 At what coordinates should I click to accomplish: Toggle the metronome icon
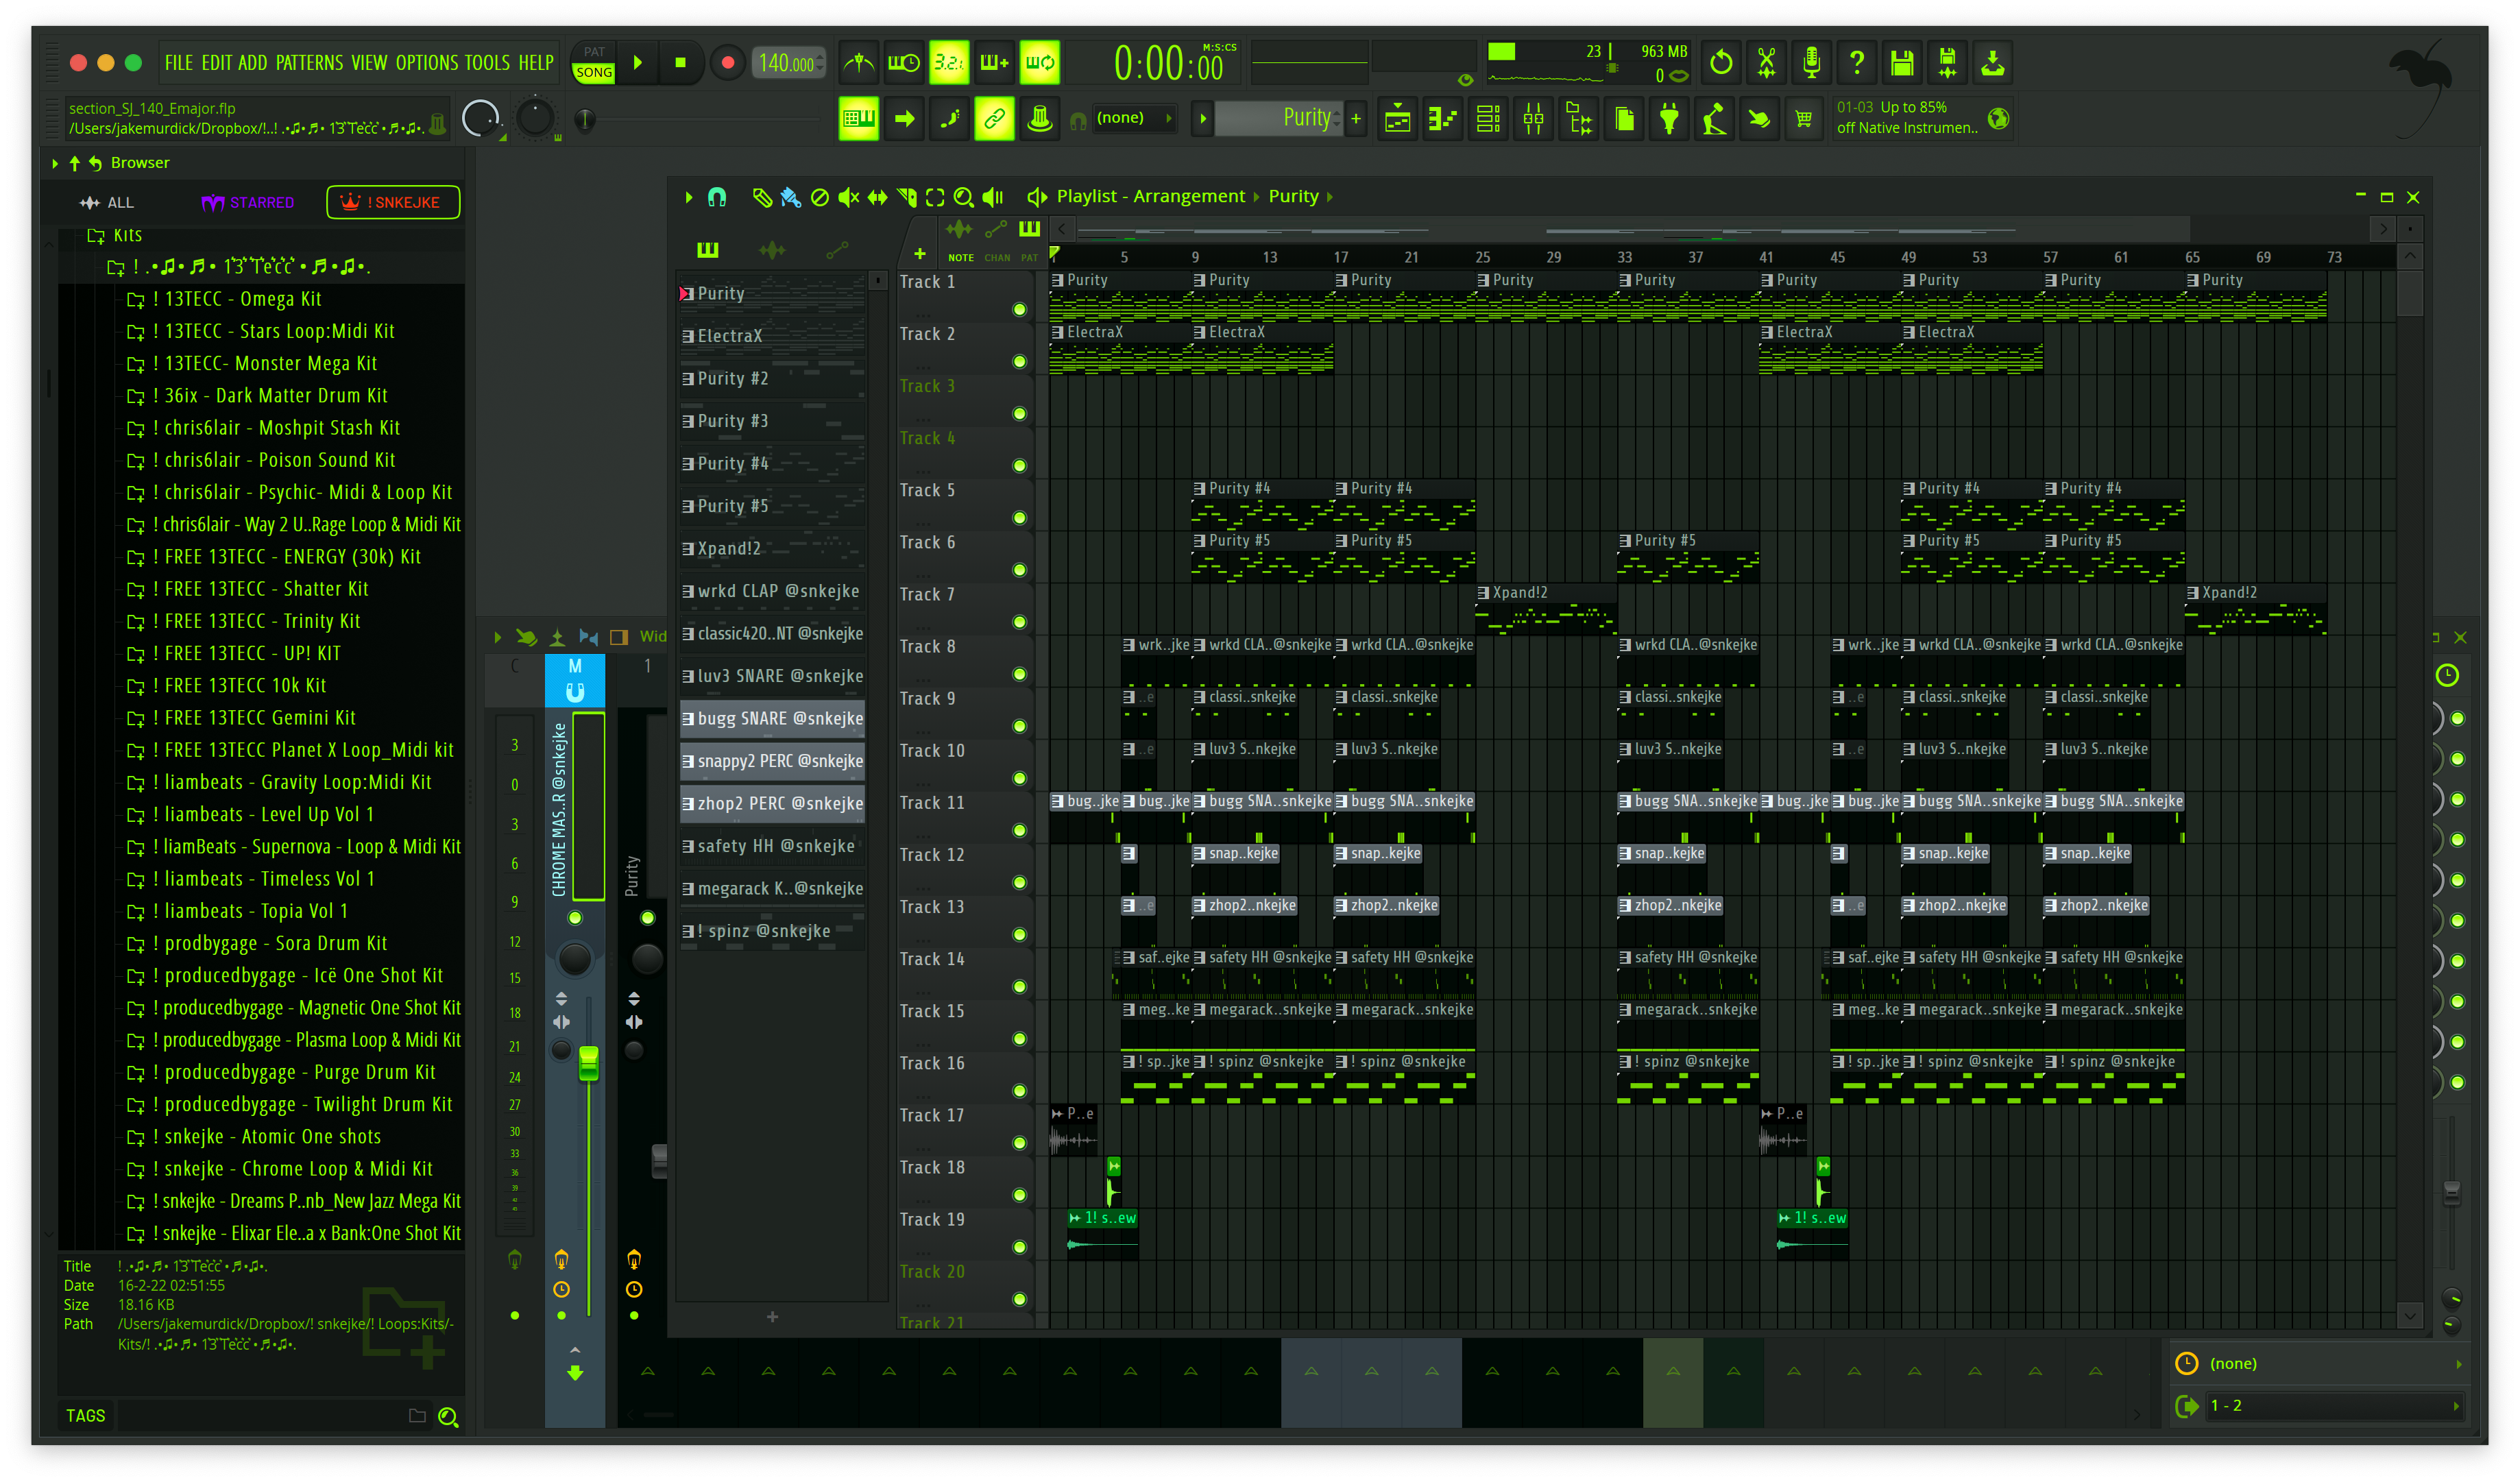(858, 63)
